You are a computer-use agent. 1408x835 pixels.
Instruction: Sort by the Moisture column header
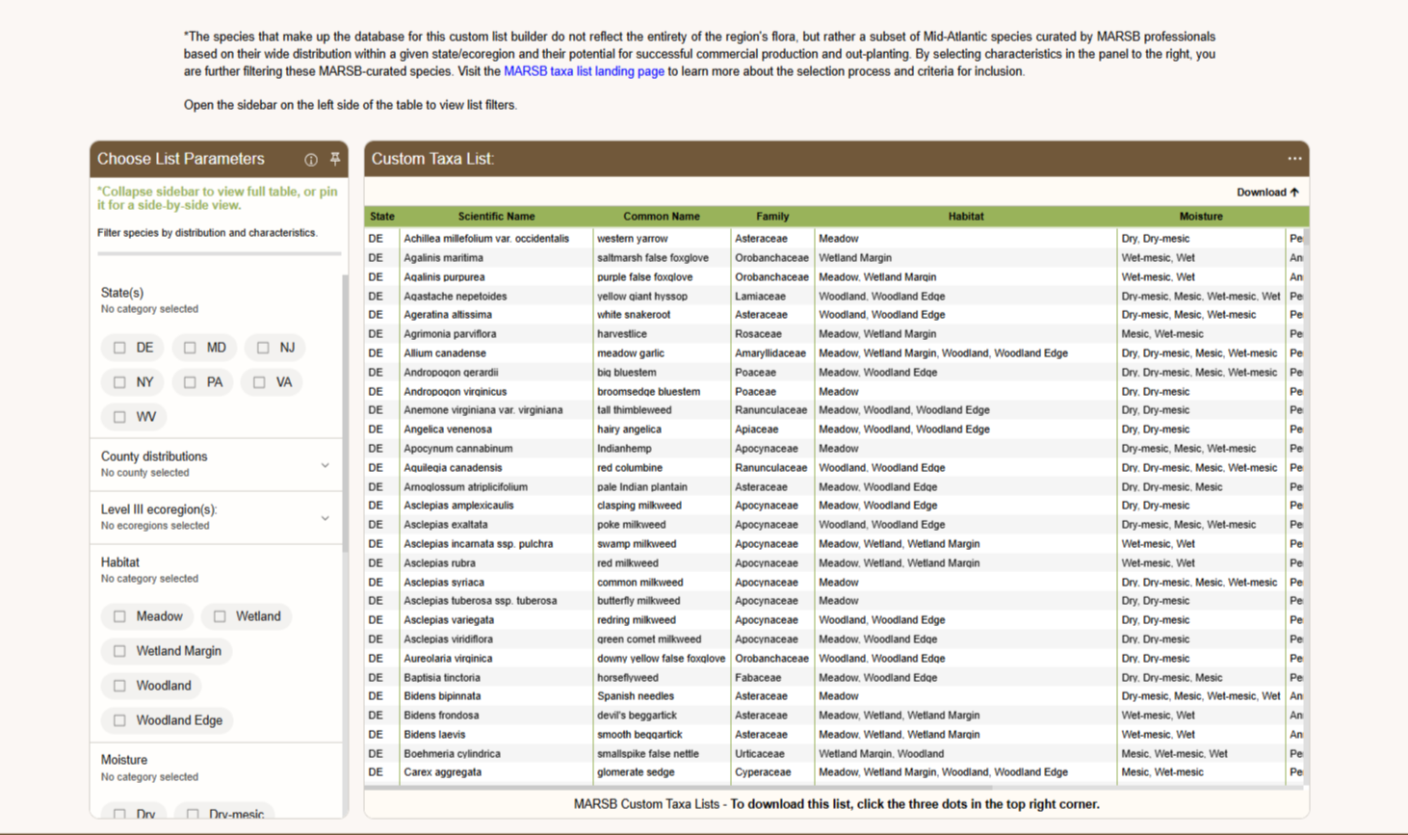[1200, 217]
